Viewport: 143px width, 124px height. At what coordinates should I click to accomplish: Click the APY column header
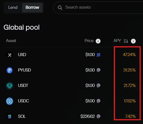click(117, 41)
